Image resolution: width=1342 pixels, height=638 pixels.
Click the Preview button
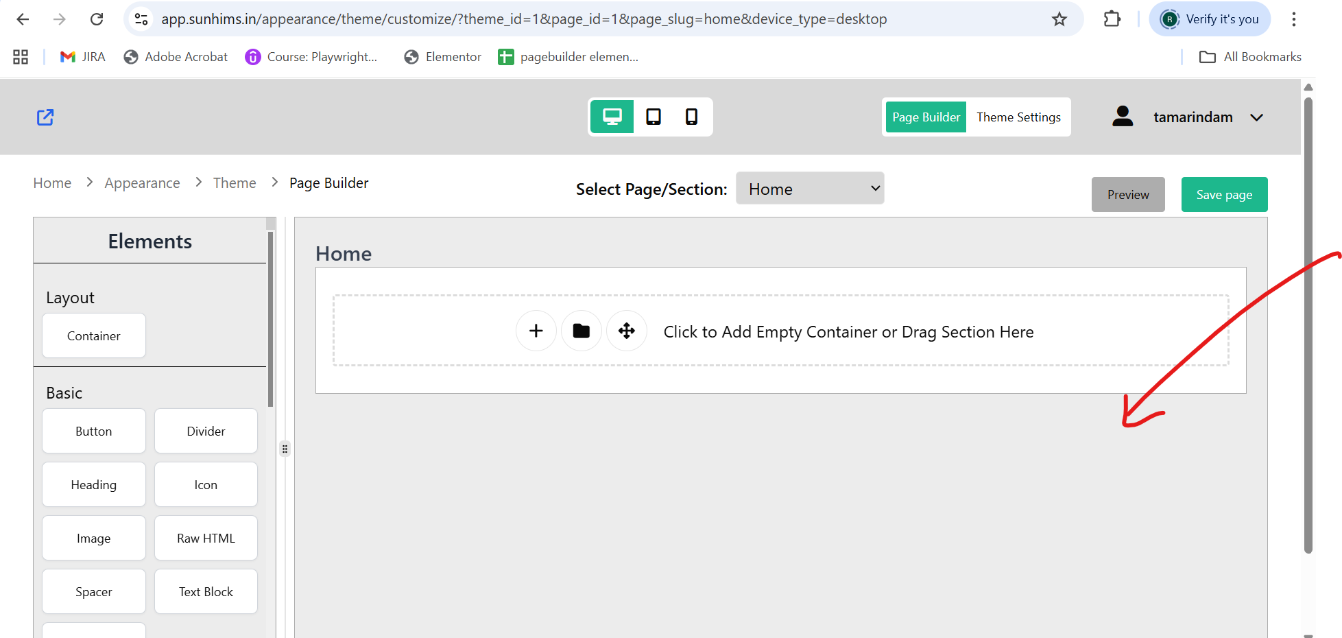pyautogui.click(x=1128, y=195)
